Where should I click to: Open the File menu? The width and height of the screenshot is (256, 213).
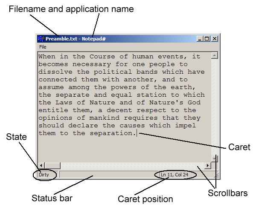(x=43, y=47)
